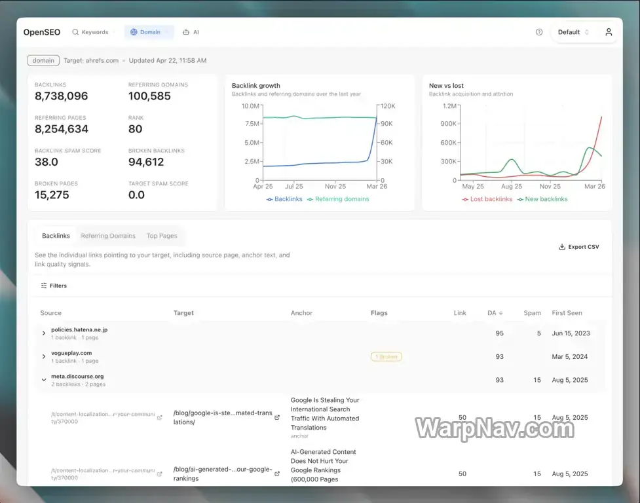Open the Domain nav menu
The height and width of the screenshot is (503, 640).
[x=149, y=32]
